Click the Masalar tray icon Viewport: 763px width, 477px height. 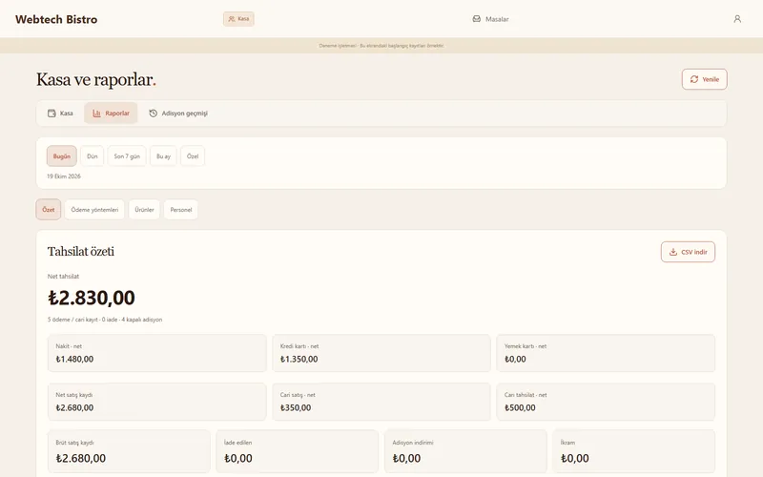(476, 19)
